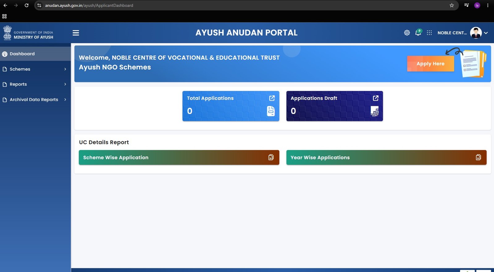494x272 pixels.
Task: Open the bookmarks bar apps grid
Action: pos(4,16)
